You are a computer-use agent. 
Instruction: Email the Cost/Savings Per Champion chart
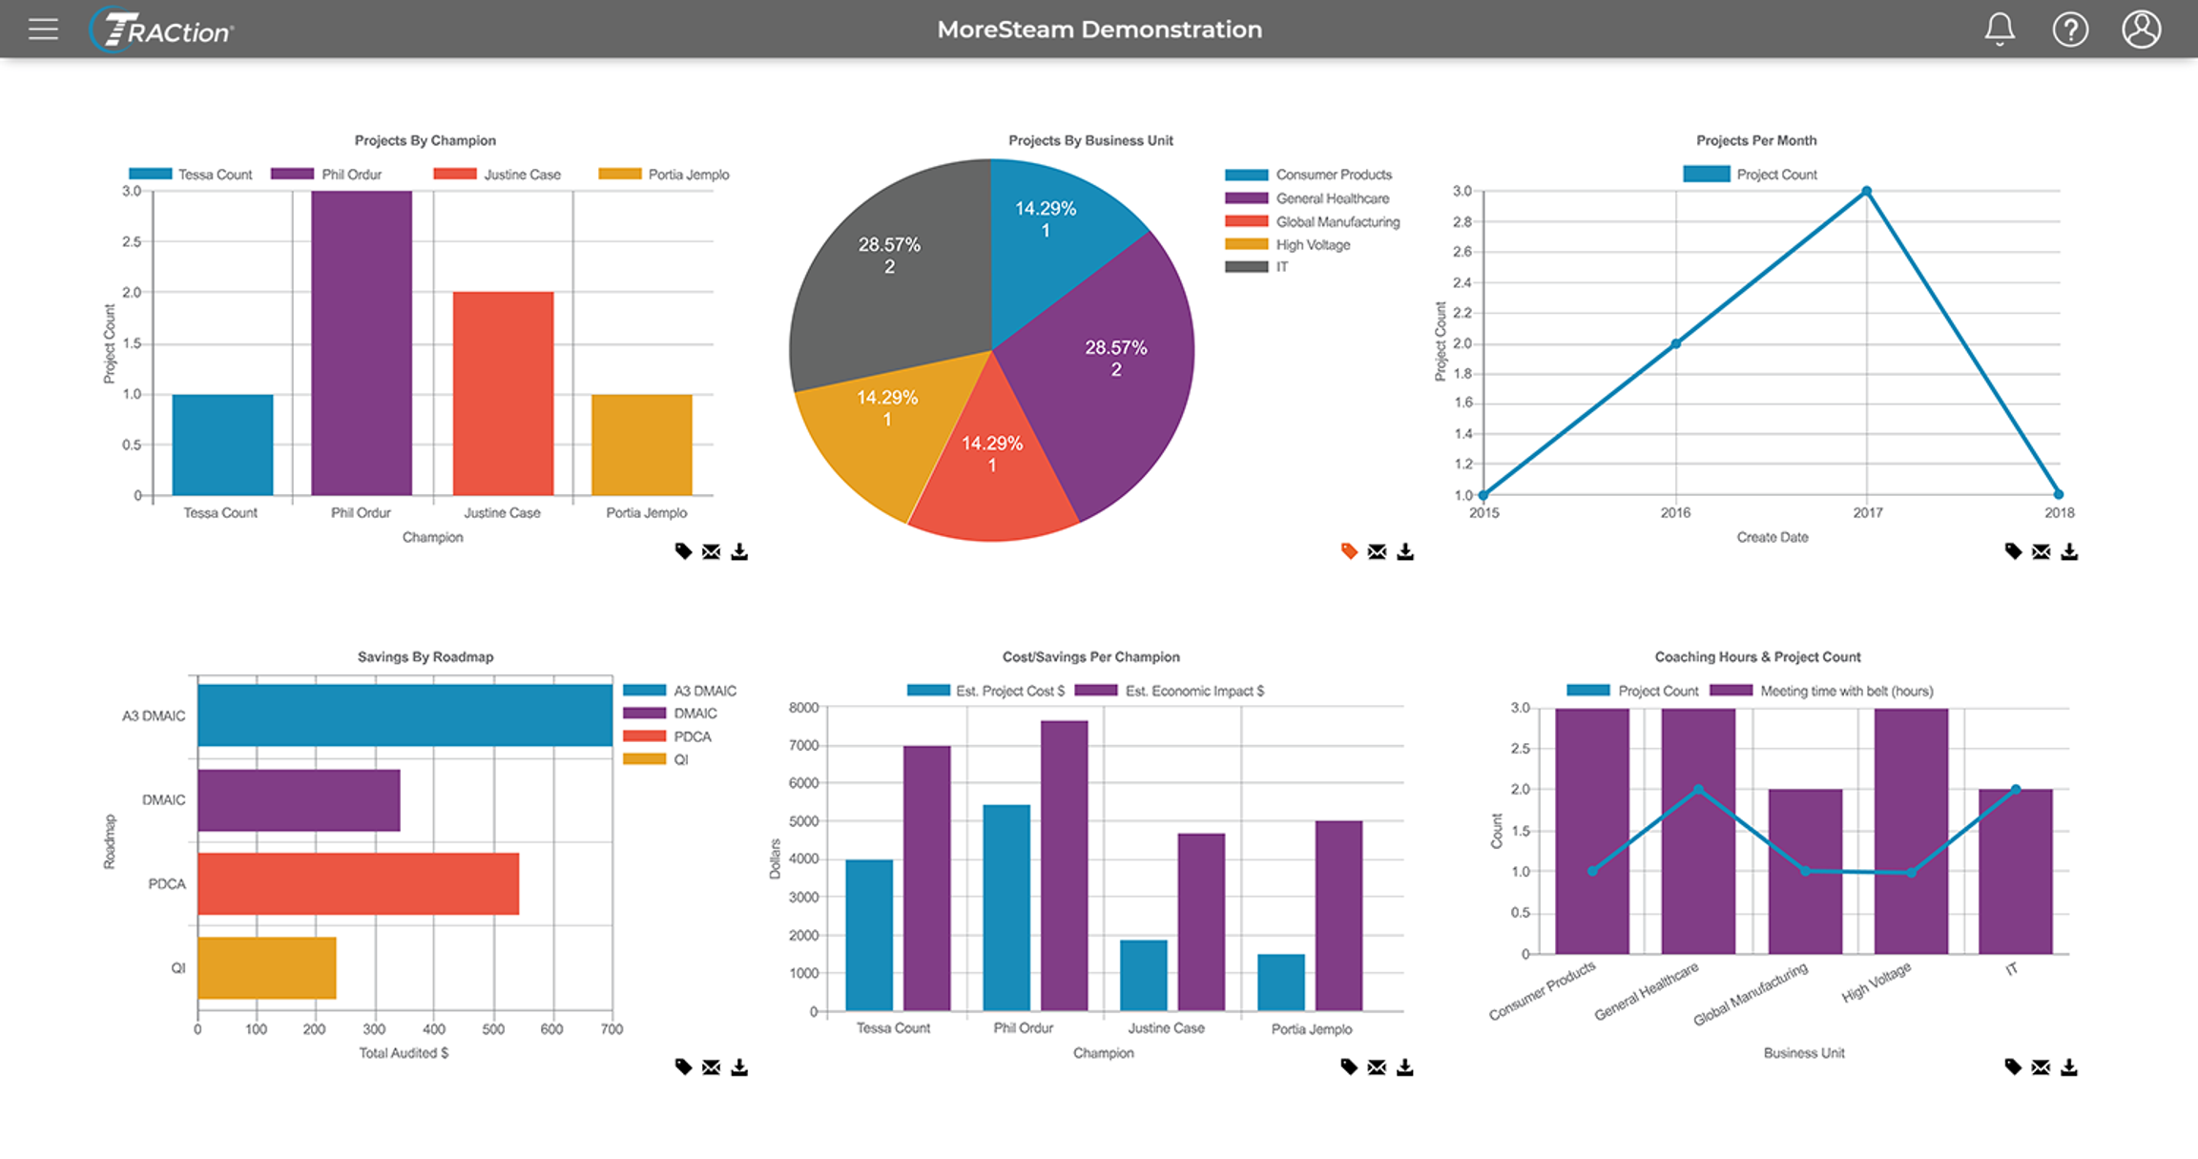(1377, 1067)
